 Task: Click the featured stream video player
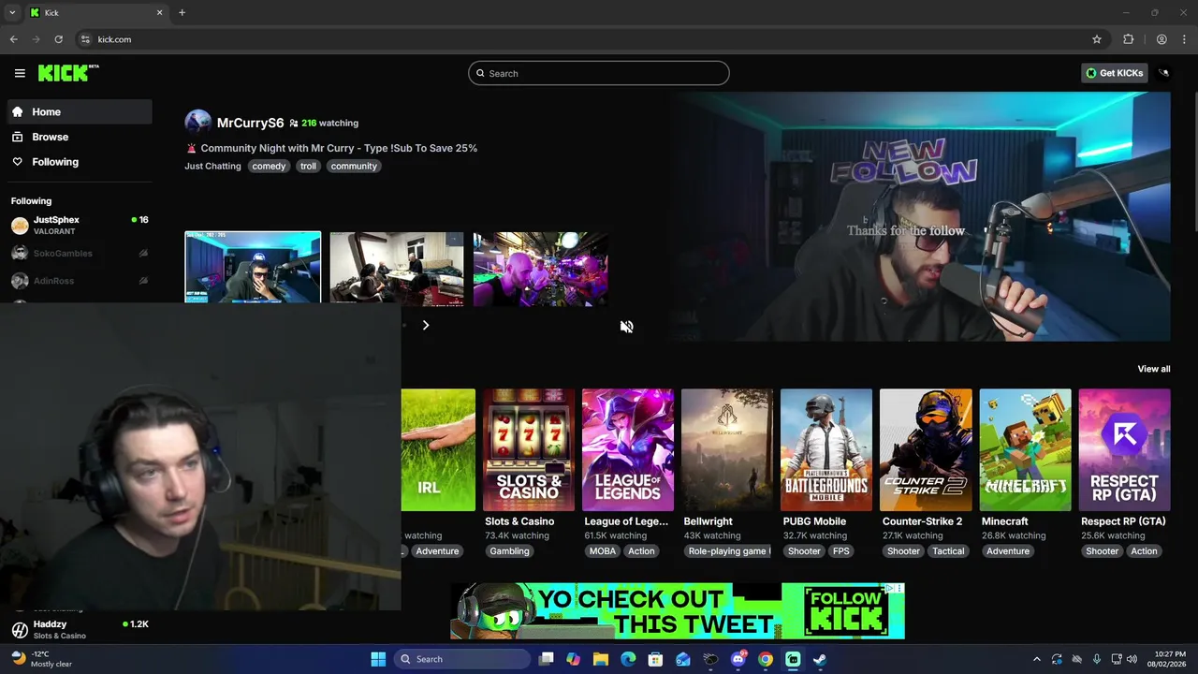(919, 216)
